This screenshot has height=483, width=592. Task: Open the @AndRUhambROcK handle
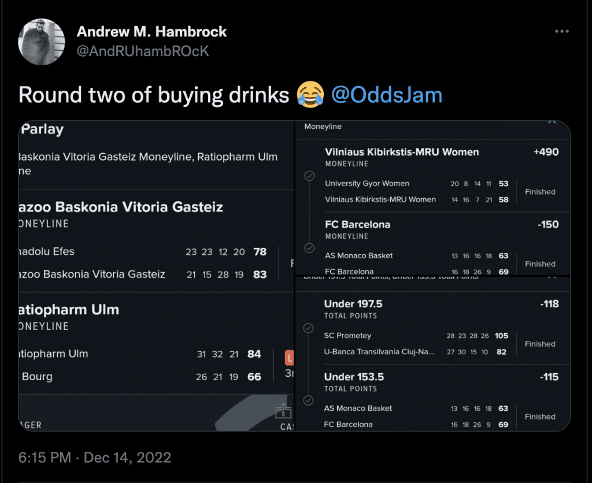pyautogui.click(x=143, y=51)
